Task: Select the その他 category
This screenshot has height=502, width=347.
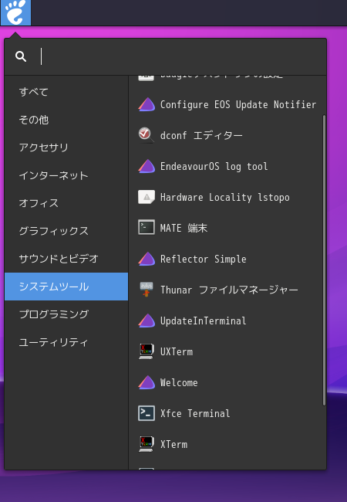Action: coord(66,120)
